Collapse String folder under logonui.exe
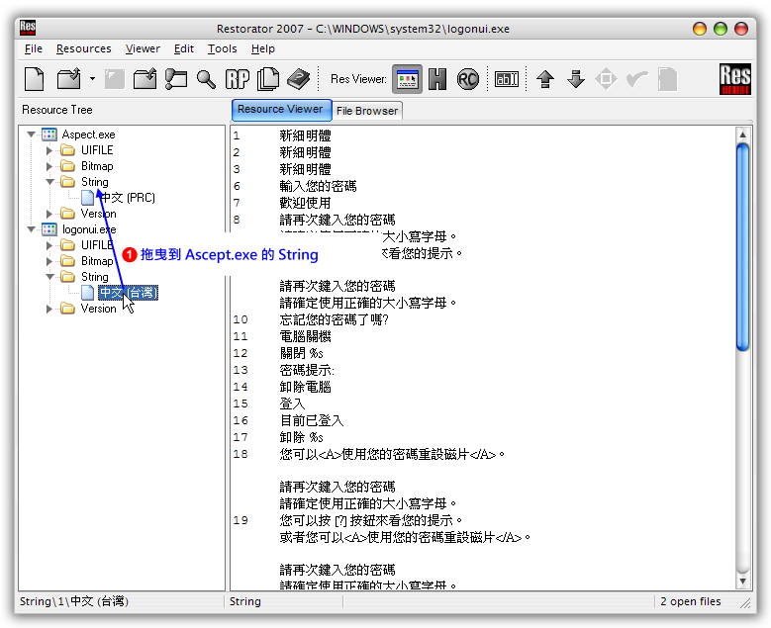The width and height of the screenshot is (771, 628). pos(49,277)
